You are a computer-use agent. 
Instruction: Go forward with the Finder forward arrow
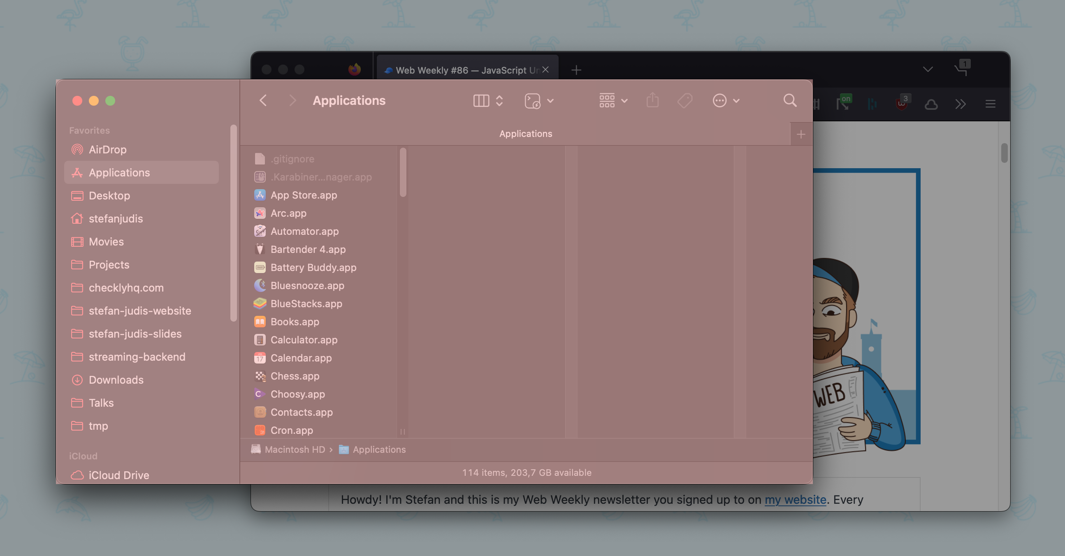click(x=292, y=100)
